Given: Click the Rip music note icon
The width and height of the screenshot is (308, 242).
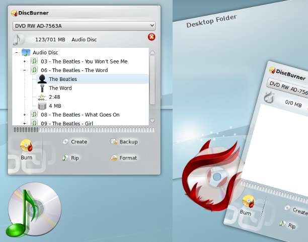Looking at the screenshot, I should tap(65, 158).
